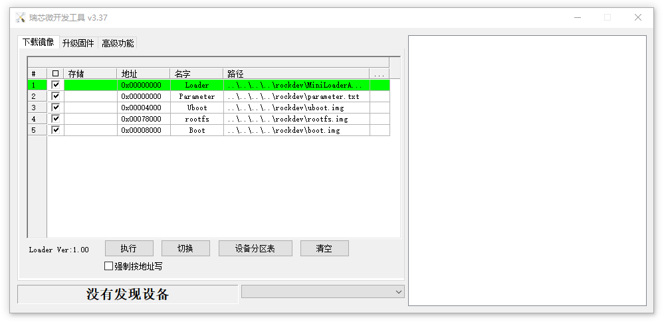Click the Loader Ver:1.00 label
Viewport: 664px width, 322px height.
point(59,250)
